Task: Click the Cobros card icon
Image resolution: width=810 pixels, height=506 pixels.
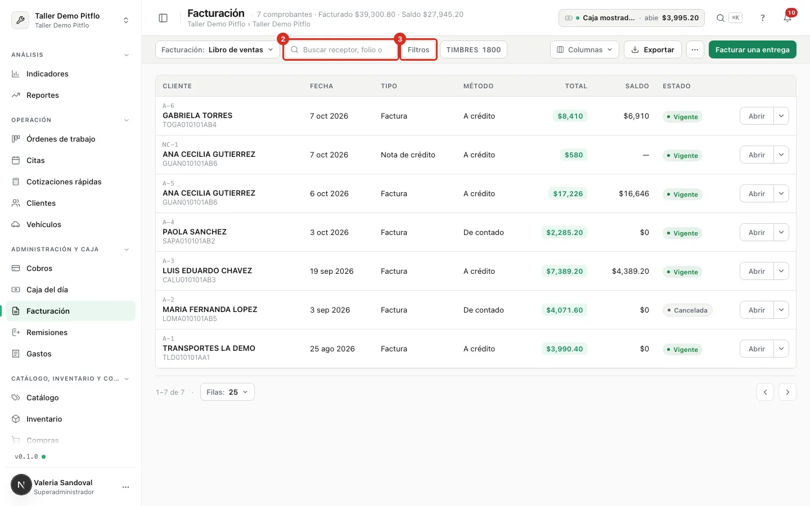Action: point(16,268)
